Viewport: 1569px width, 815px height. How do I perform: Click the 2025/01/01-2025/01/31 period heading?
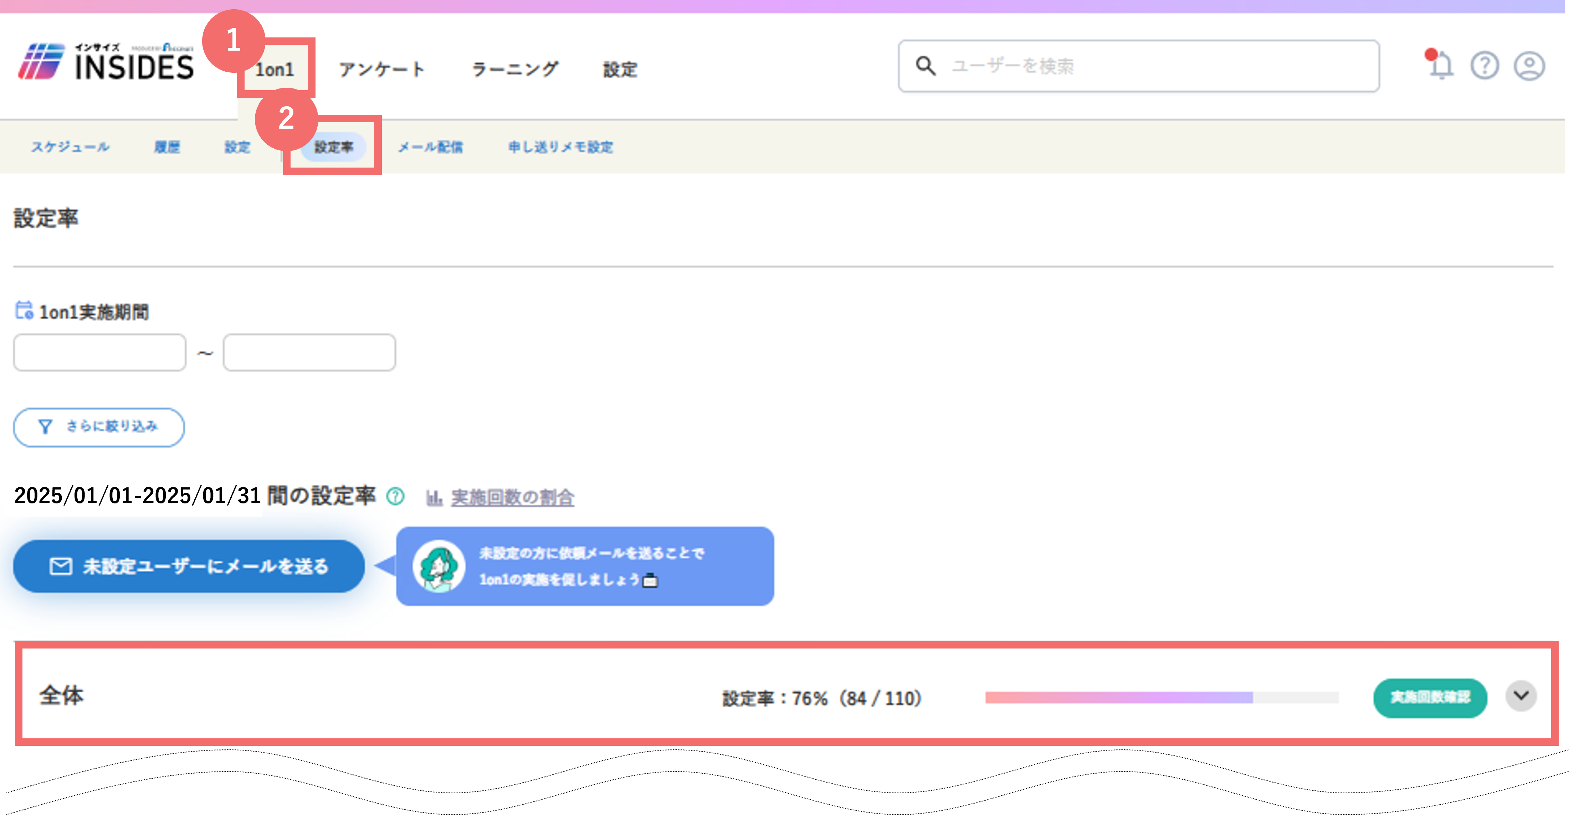(137, 496)
